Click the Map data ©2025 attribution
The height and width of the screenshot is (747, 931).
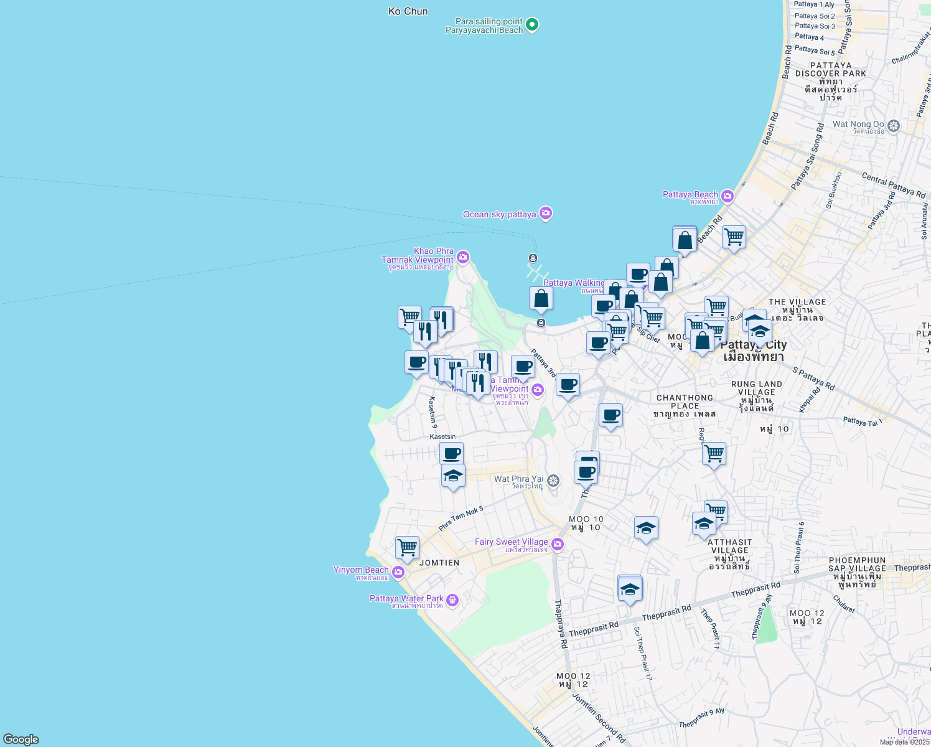point(904,742)
